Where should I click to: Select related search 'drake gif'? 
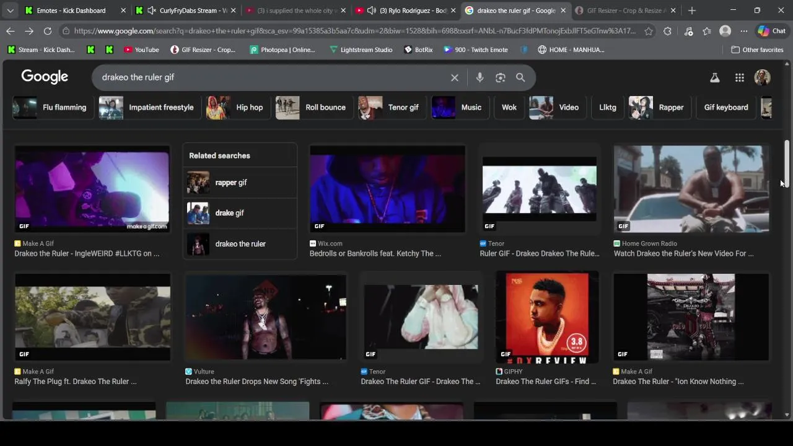[240, 213]
